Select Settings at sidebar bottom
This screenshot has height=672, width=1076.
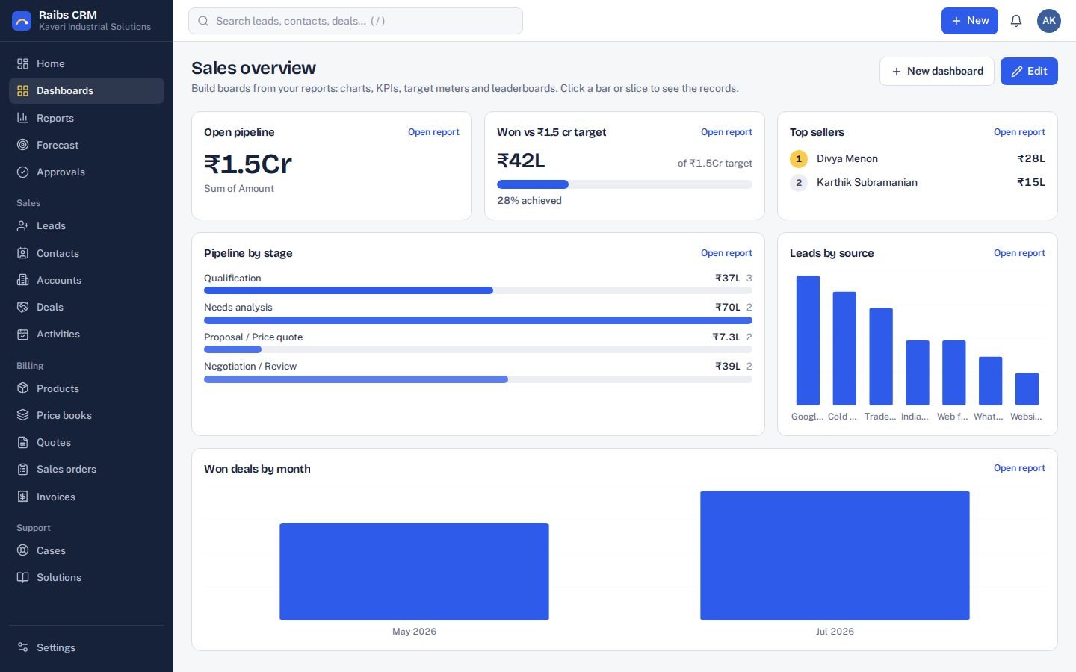(x=87, y=647)
